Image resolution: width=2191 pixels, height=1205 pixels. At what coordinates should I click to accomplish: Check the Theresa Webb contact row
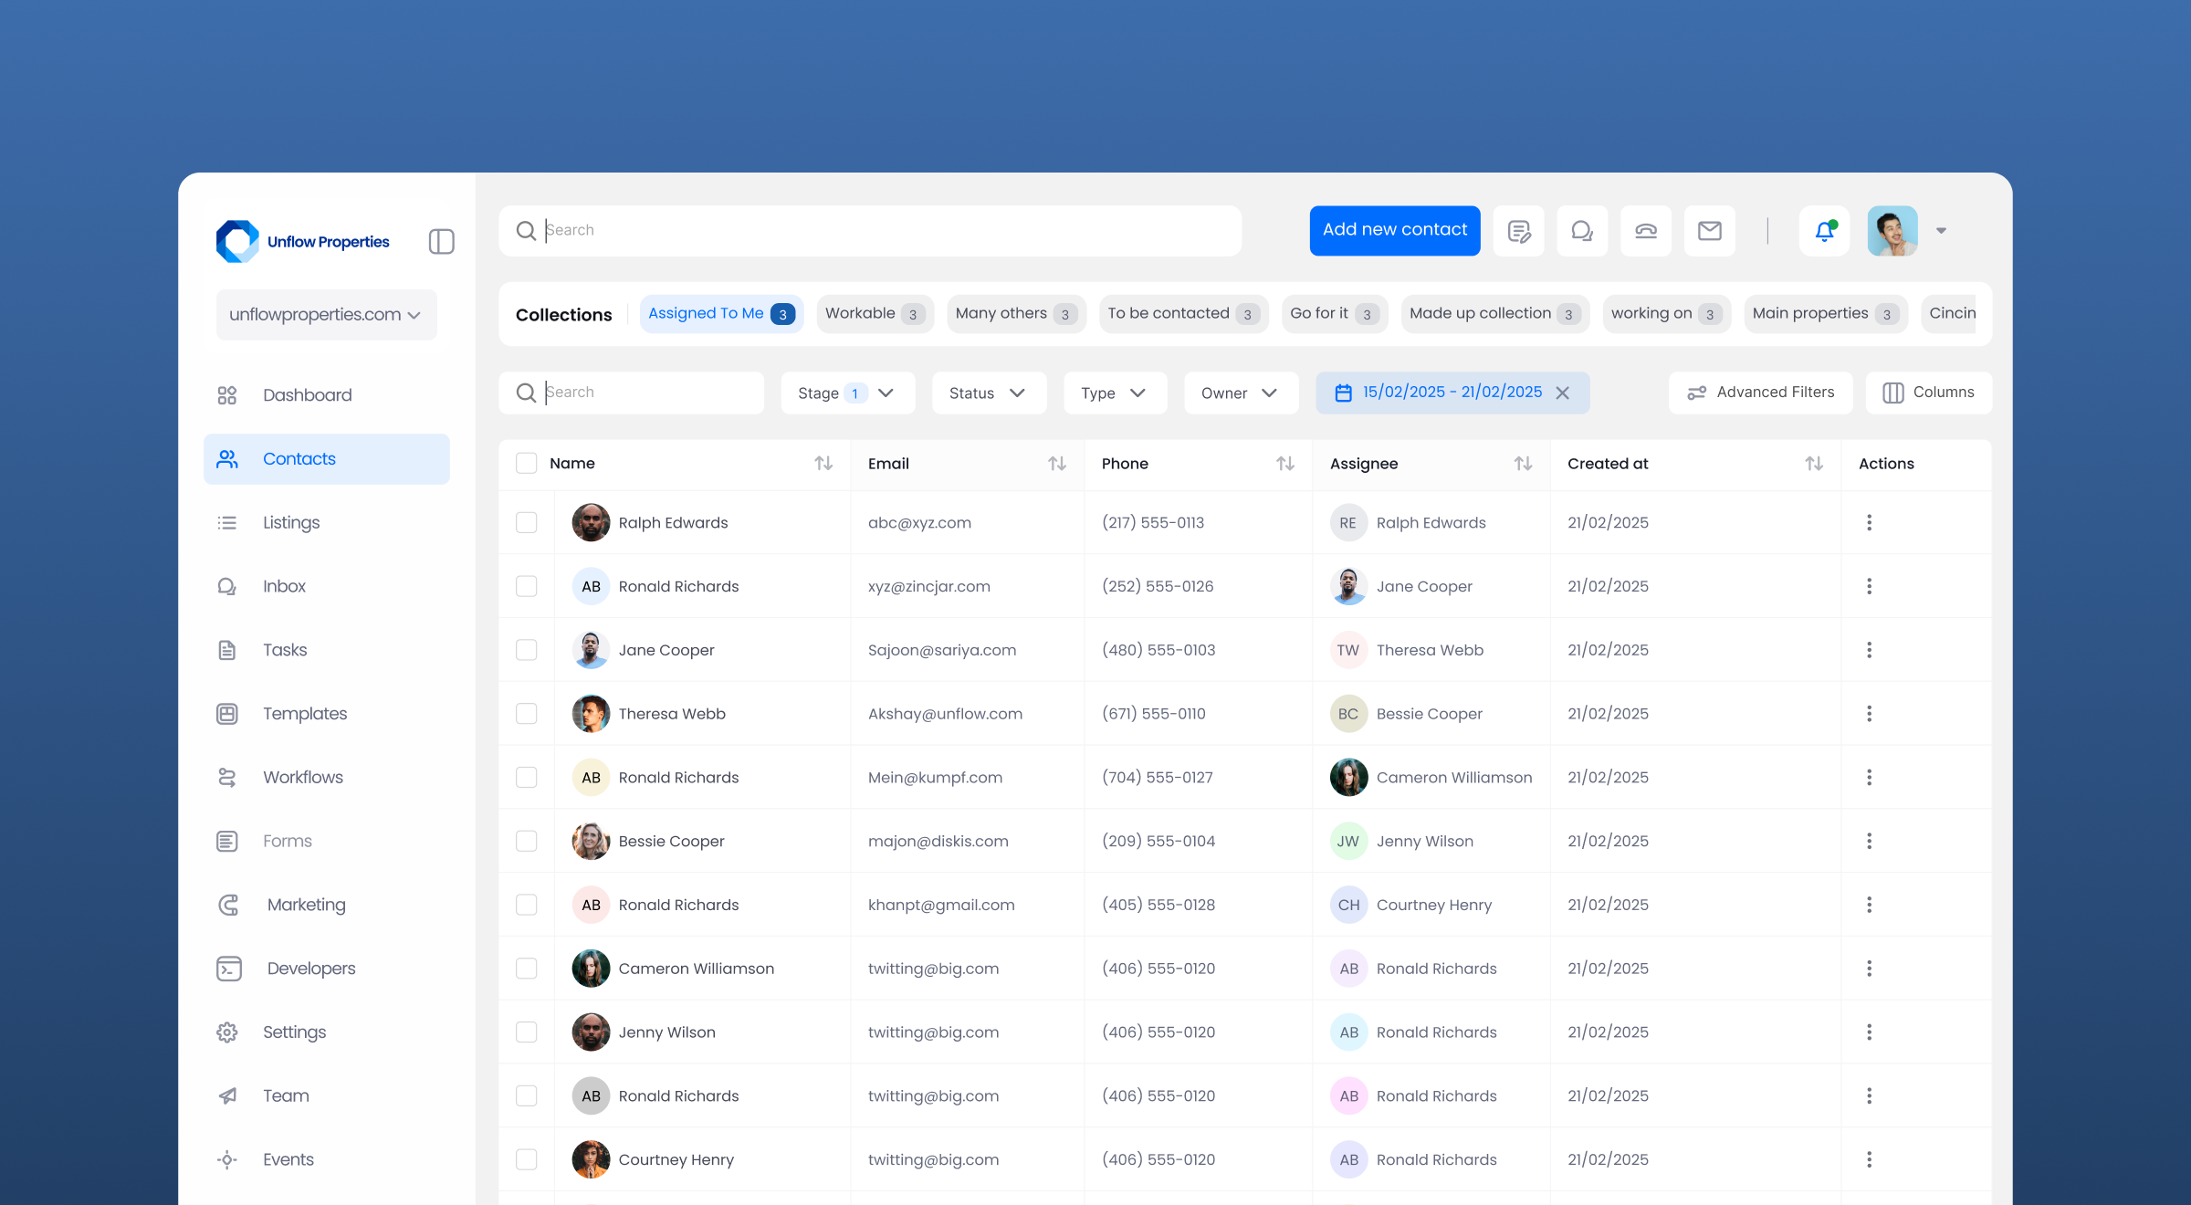pyautogui.click(x=527, y=714)
